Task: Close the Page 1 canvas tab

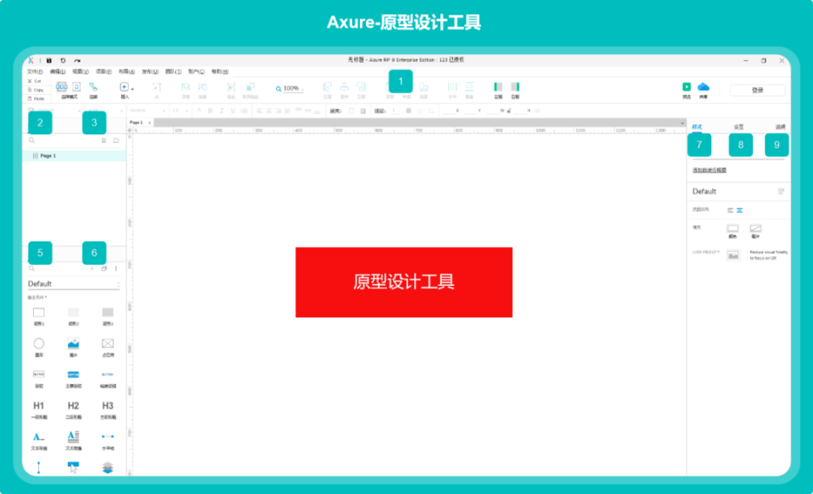Action: coord(149,123)
